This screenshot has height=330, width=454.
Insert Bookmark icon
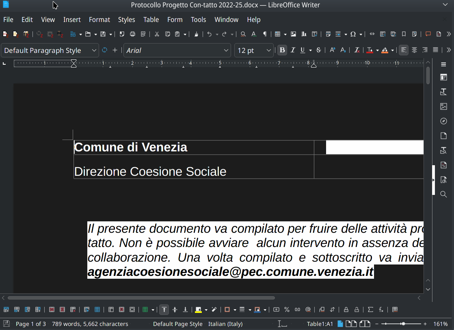404,34
